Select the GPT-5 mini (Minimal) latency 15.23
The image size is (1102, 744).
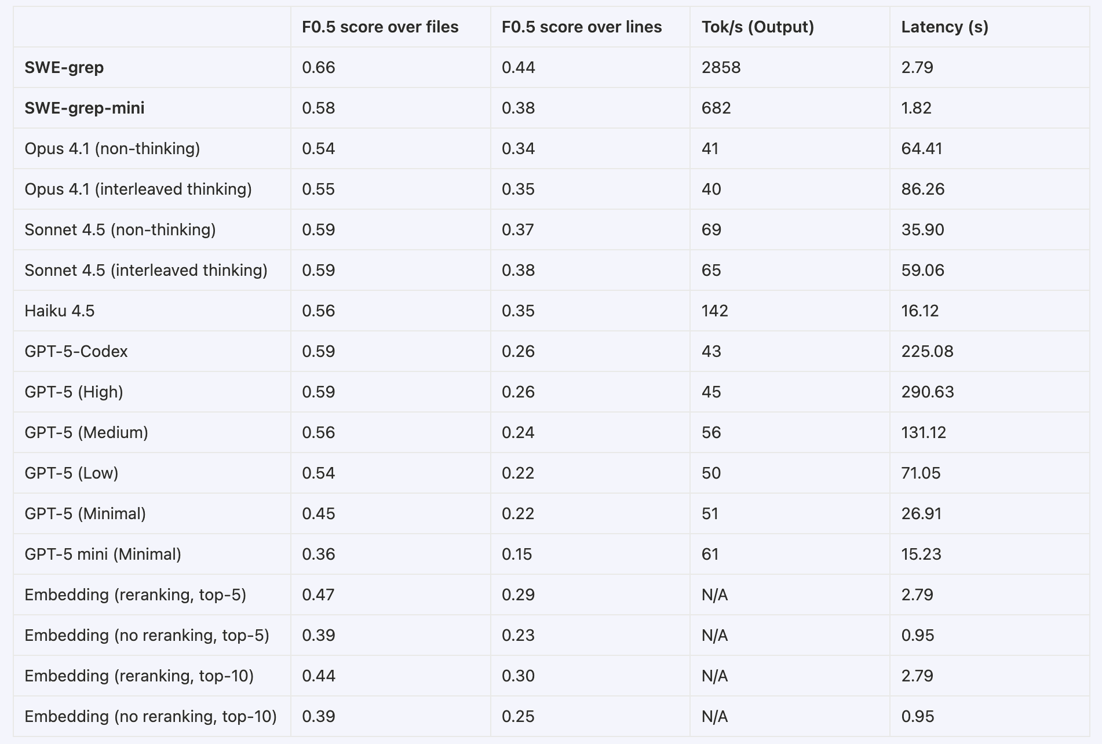coord(921,555)
